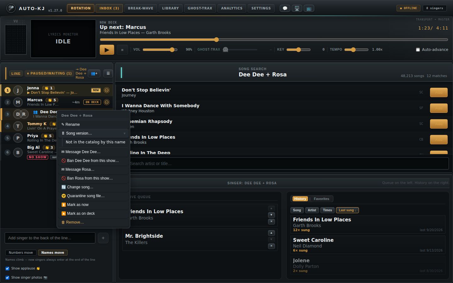The width and height of the screenshot is (453, 283).
Task: Sort history by Song
Action: tap(297, 210)
